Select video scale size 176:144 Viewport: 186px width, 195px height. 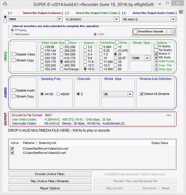(x=42, y=51)
